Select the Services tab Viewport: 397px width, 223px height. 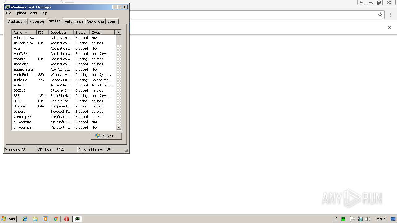[54, 21]
